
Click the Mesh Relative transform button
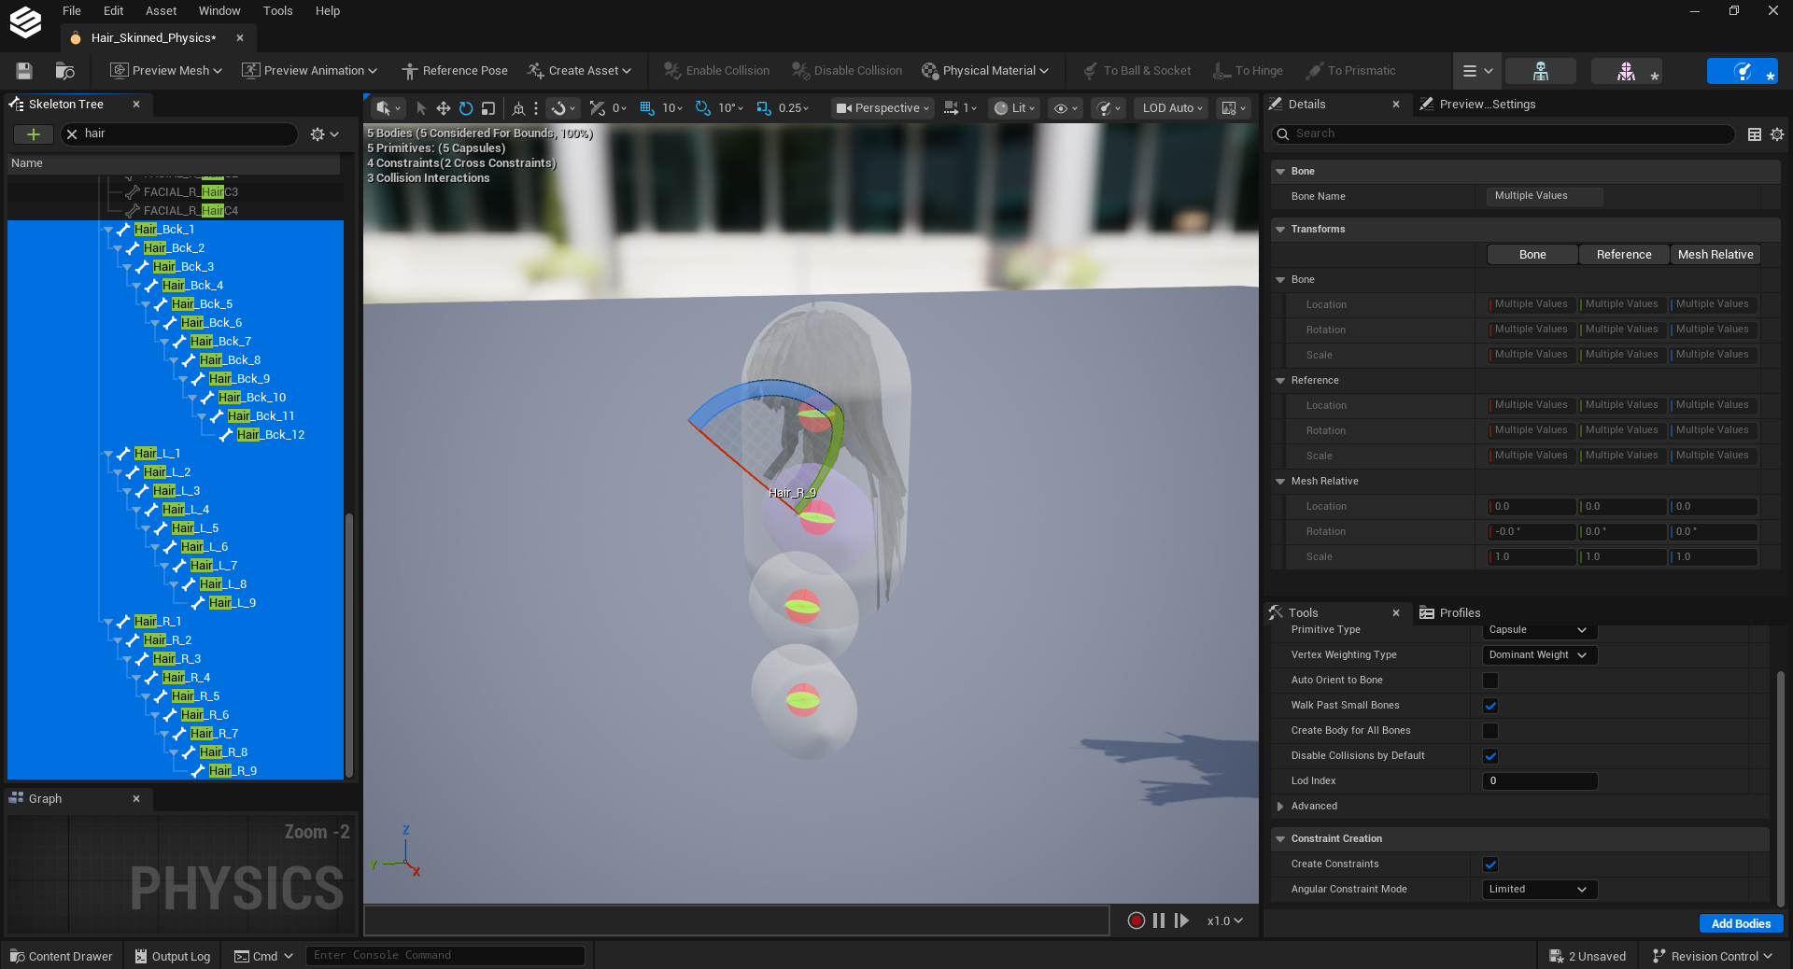pos(1715,255)
